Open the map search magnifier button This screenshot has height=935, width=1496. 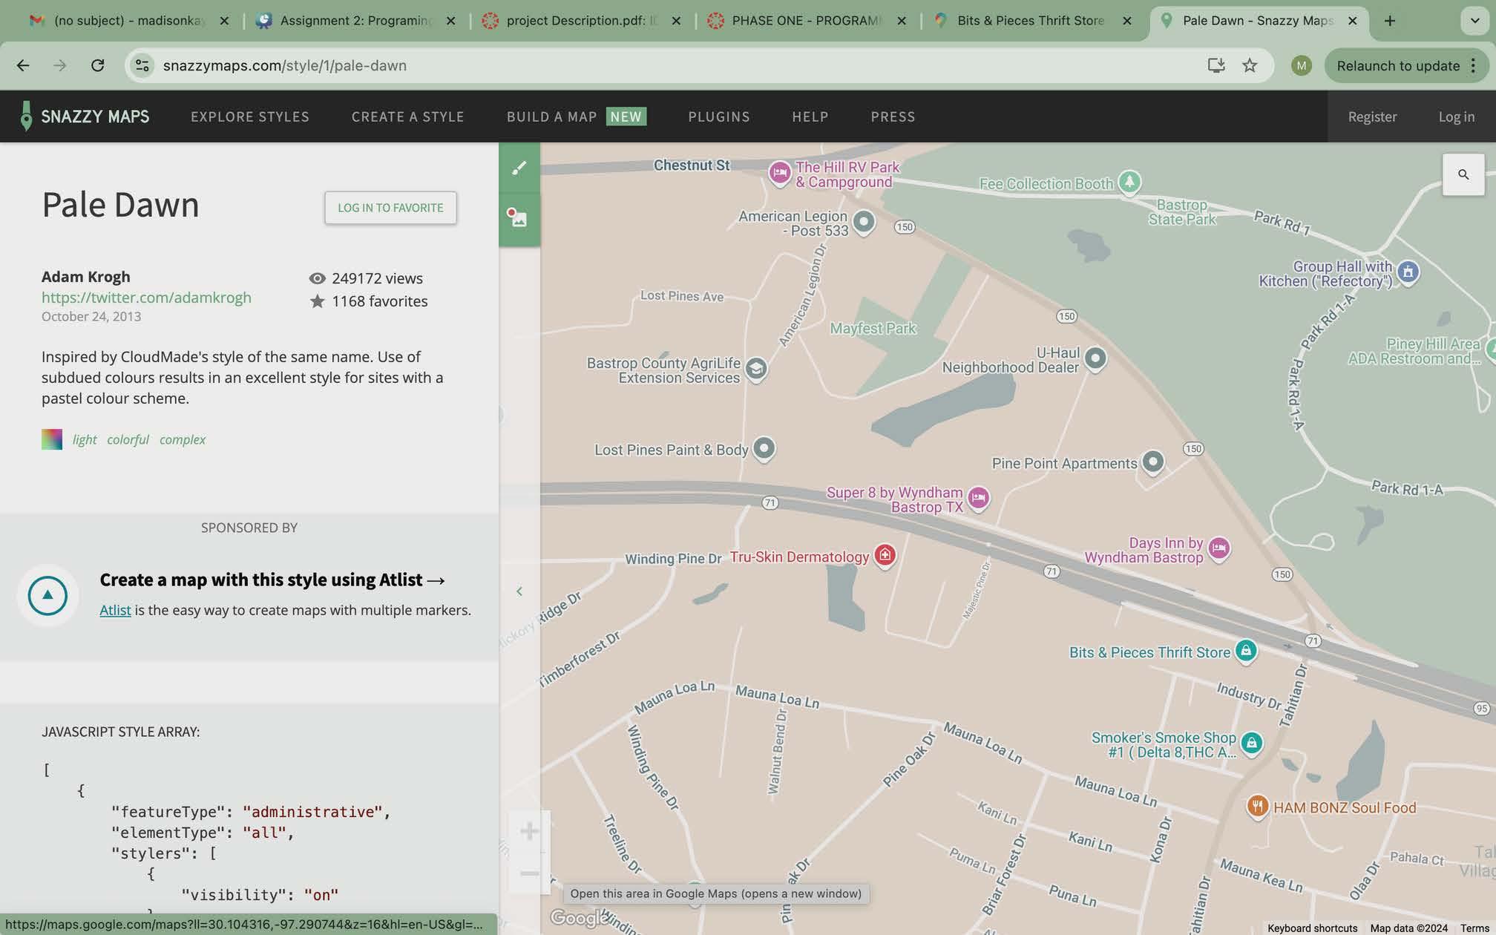point(1463,174)
